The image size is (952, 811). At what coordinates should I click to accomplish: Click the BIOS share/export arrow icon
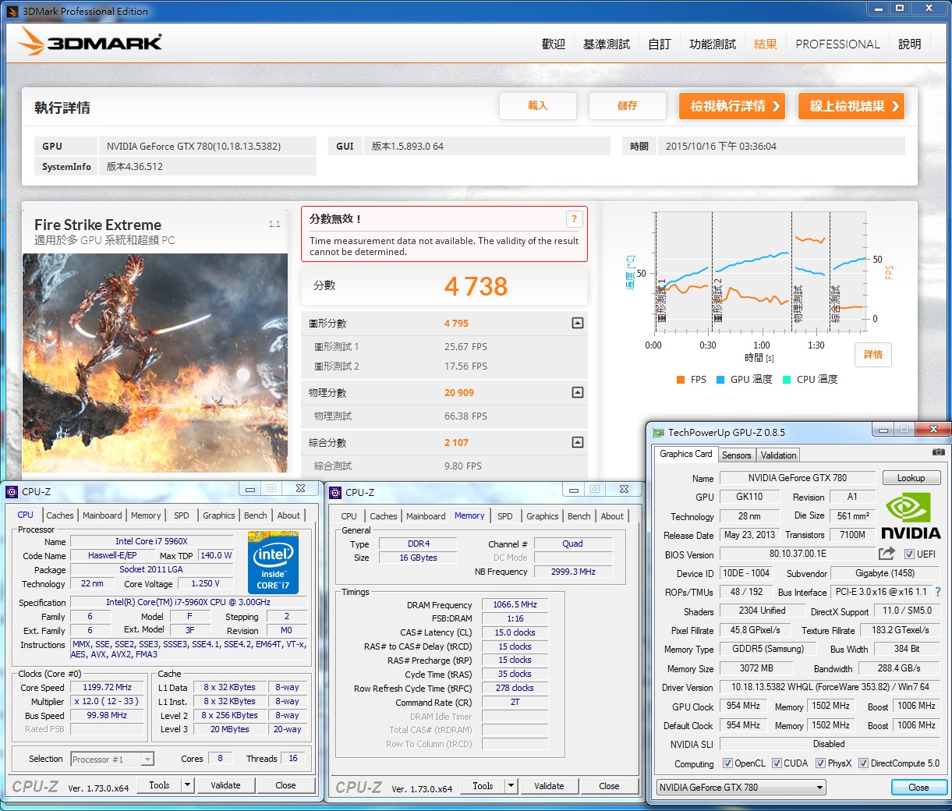coord(887,554)
